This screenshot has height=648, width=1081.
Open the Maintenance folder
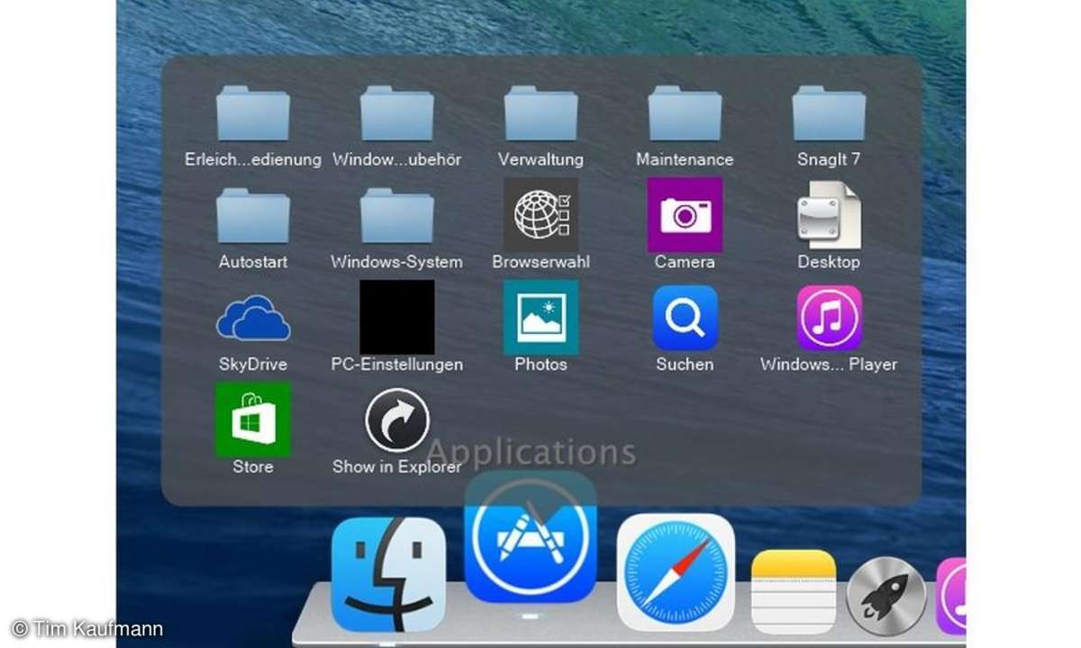685,113
